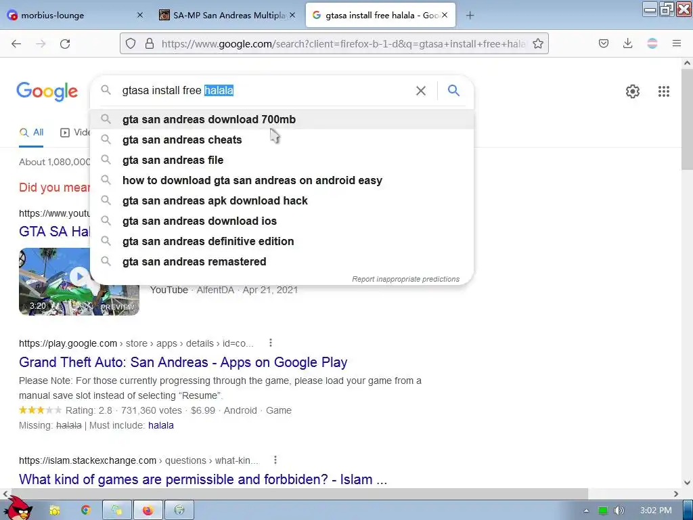Screen dimensions: 693x520
Task: Choose suggestion gta san andreas file
Action: click(x=282, y=160)
